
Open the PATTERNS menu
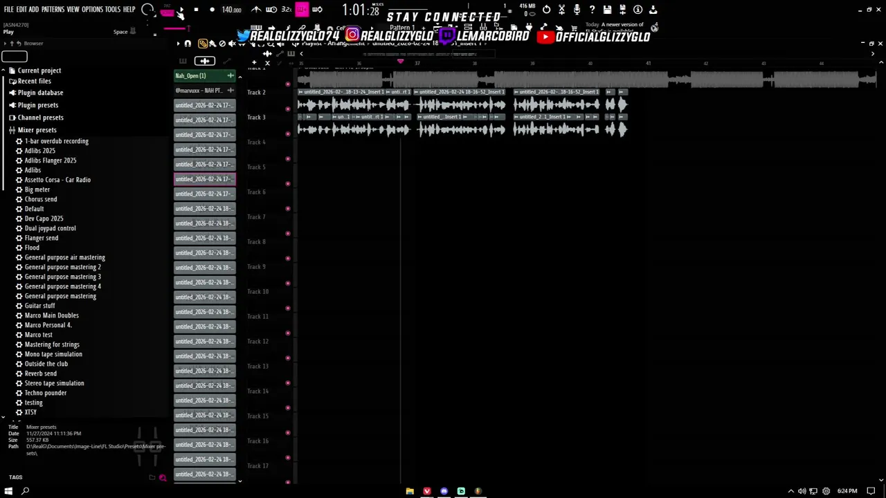(53, 10)
